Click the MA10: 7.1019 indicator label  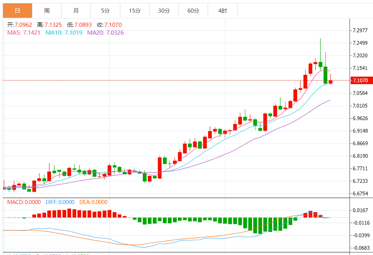pos(64,33)
